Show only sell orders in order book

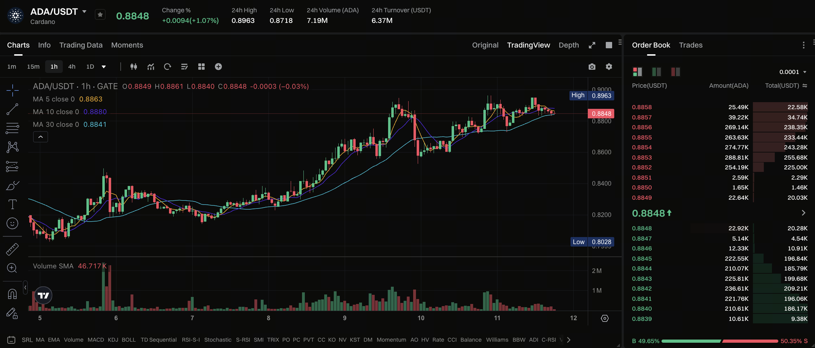(676, 72)
